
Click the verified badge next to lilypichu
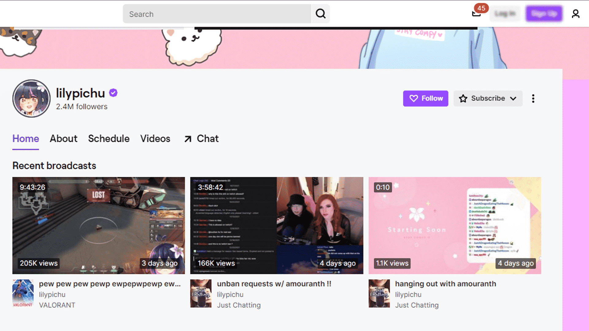point(113,93)
